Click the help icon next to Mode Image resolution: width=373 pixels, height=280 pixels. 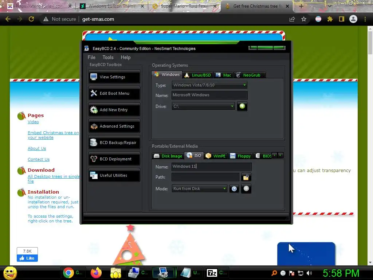[x=234, y=189]
